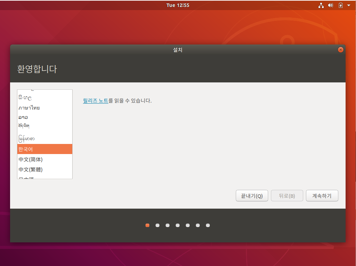
Task: Check the battery indicator icon in top bar
Action: tap(341, 5)
